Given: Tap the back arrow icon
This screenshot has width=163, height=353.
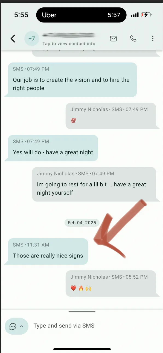Looking at the screenshot, I should 13,39.
